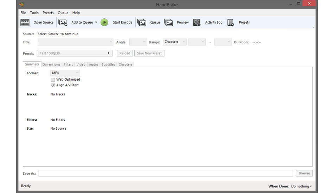Viewport: 334px width, 193px height.
Task: Click the Open Source label
Action: [x=44, y=23]
